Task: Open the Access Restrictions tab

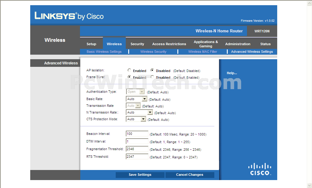Action: pyautogui.click(x=169, y=44)
